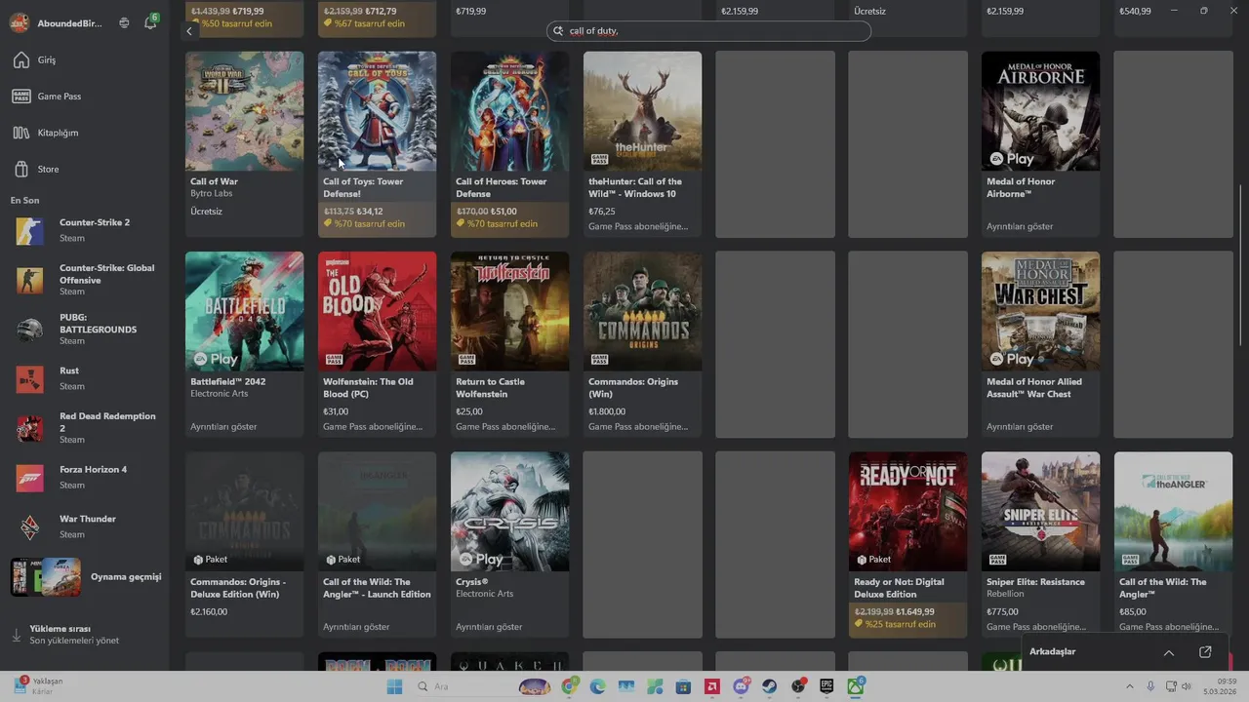Image resolution: width=1249 pixels, height=702 pixels.
Task: Open Ready or Not: Digital Deluxe Edition
Action: (907, 544)
